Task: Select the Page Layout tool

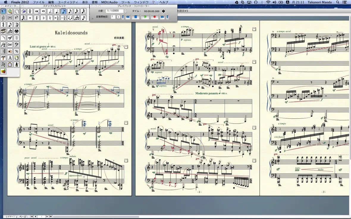Action: click(x=17, y=58)
